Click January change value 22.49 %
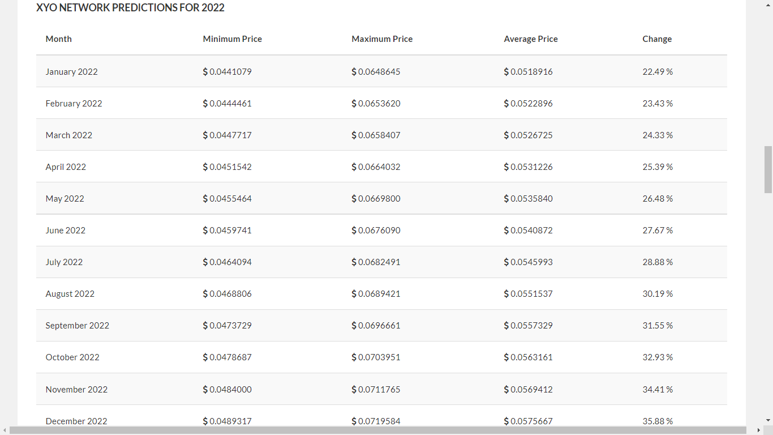Viewport: 773px width, 435px height. (658, 72)
